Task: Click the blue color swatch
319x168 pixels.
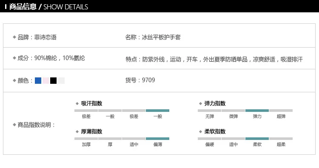Action: 38,80
